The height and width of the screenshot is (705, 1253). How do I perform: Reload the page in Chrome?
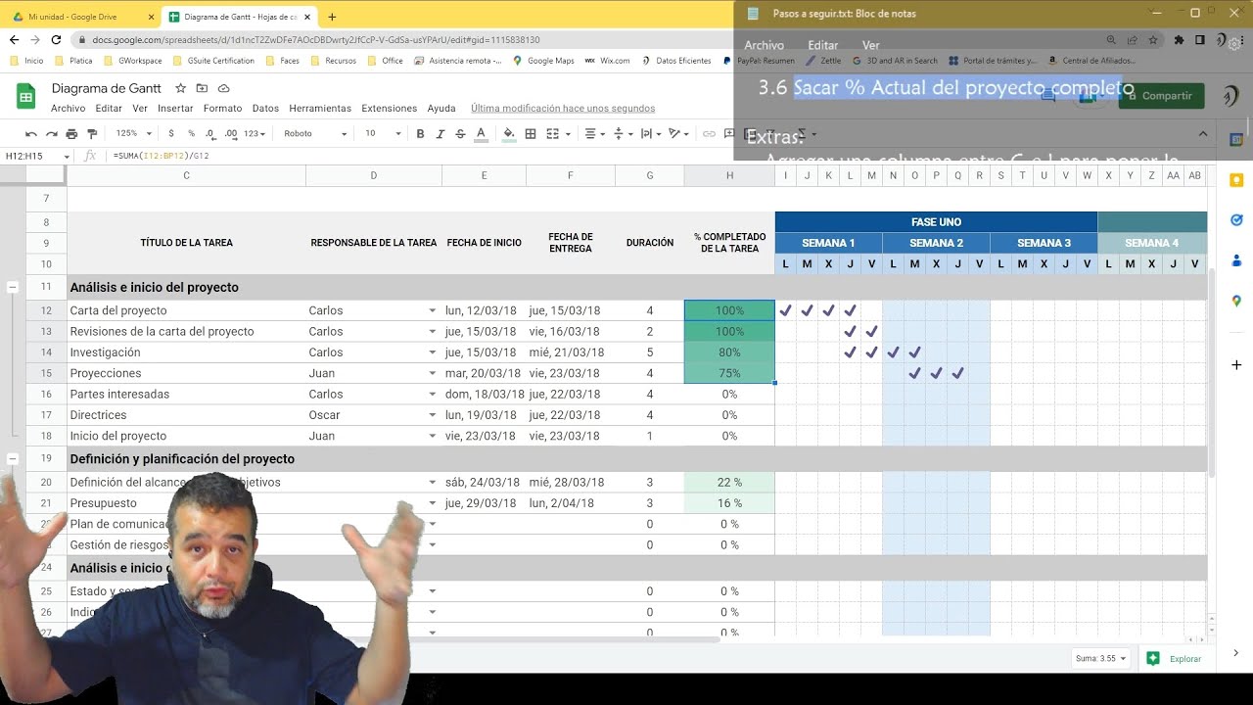point(56,40)
